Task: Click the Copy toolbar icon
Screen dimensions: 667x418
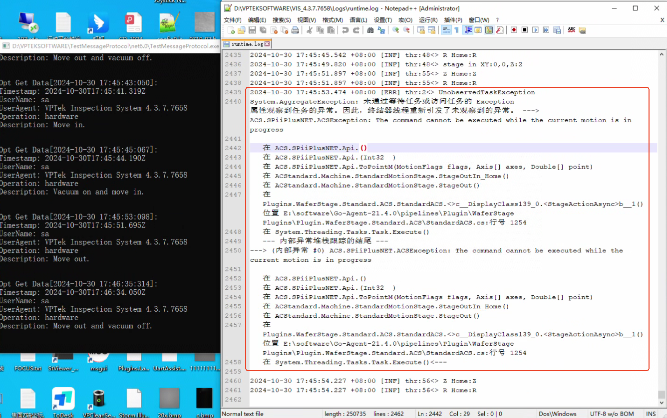Action: click(320, 30)
